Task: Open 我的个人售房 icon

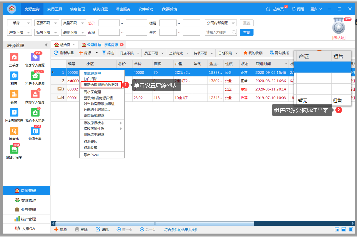Action: pos(35,94)
